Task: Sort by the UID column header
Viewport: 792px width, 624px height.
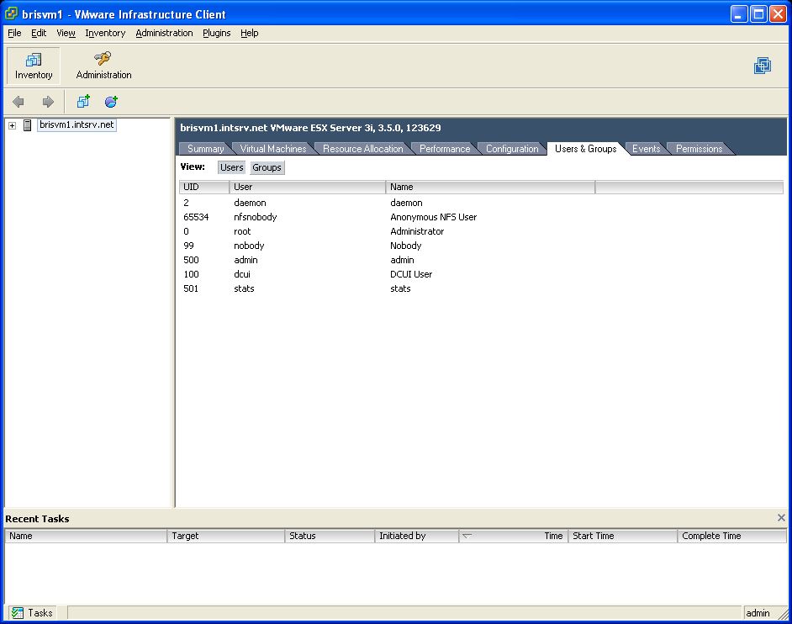Action: (x=204, y=187)
